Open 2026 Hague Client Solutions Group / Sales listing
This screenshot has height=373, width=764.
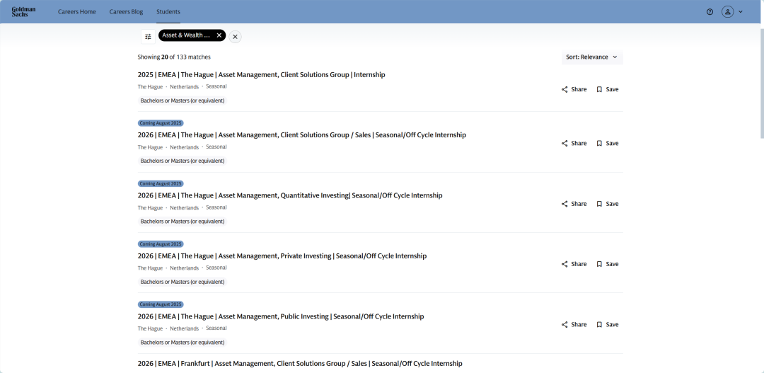tap(301, 135)
